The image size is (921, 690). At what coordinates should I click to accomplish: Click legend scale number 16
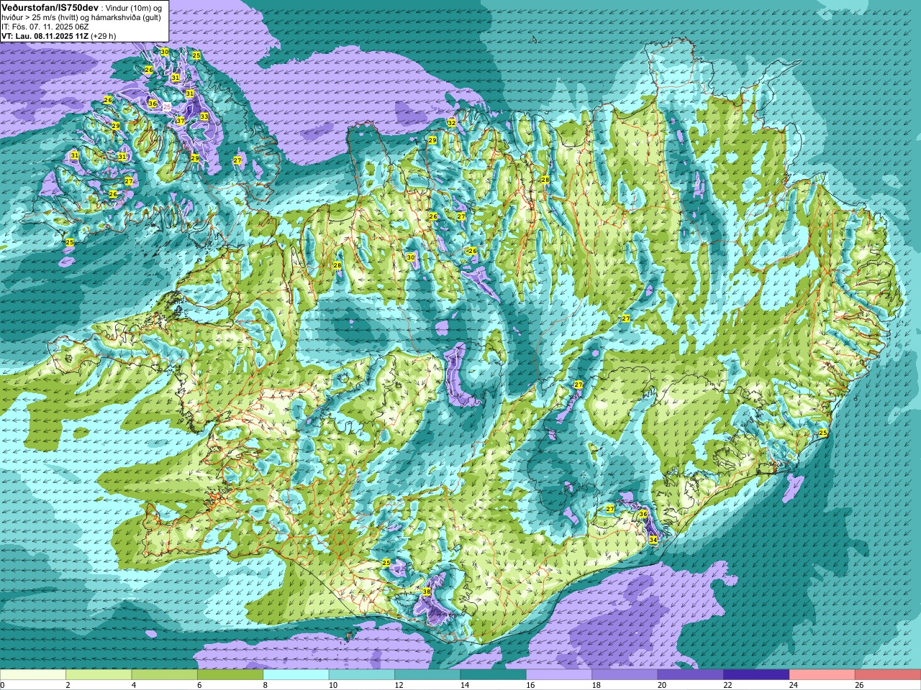(x=530, y=685)
